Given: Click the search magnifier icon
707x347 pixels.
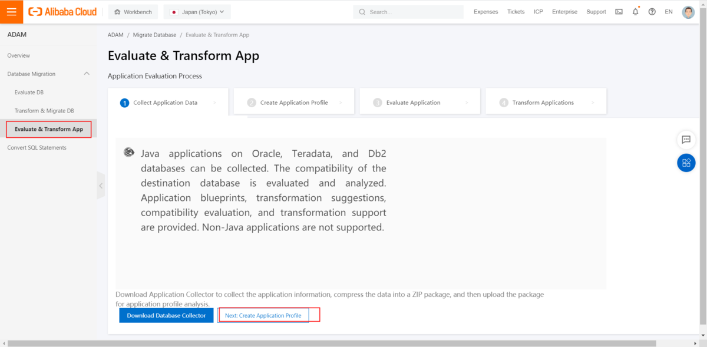Looking at the screenshot, I should (362, 12).
